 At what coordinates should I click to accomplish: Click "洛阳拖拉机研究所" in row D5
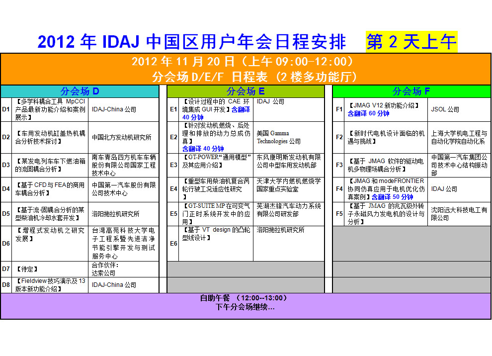click(115, 214)
